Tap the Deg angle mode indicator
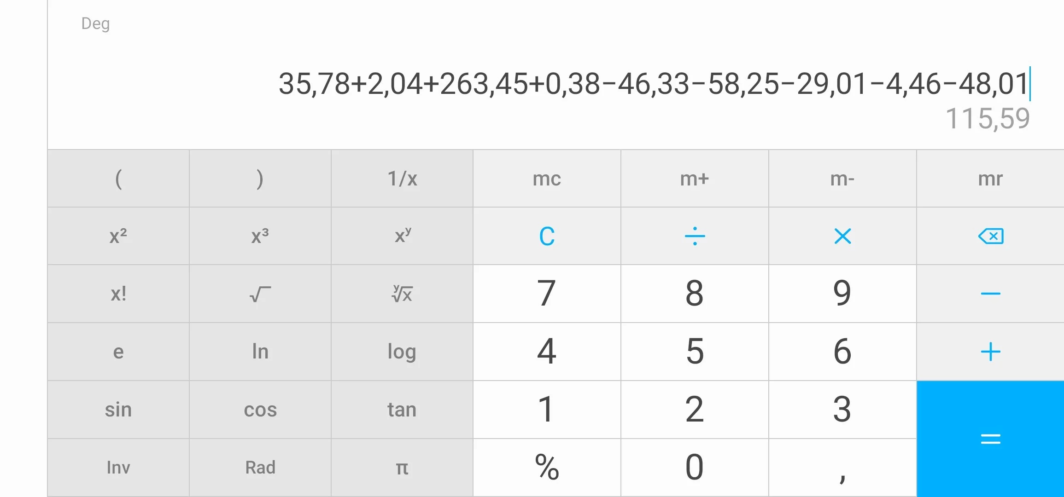The width and height of the screenshot is (1064, 497). tap(95, 23)
